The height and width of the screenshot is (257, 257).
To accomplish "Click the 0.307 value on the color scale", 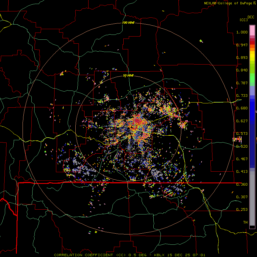I will (x=242, y=197).
